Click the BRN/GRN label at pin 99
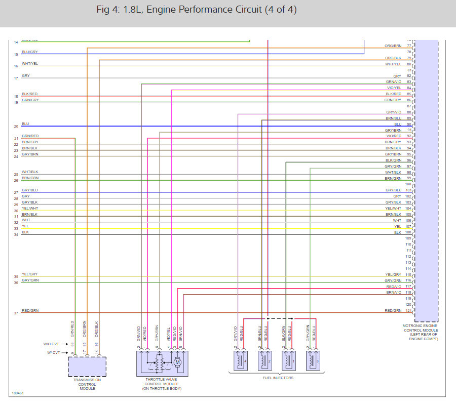 (x=393, y=178)
